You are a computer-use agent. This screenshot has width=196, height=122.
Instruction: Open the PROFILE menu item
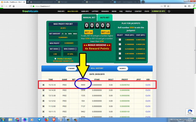129,11
